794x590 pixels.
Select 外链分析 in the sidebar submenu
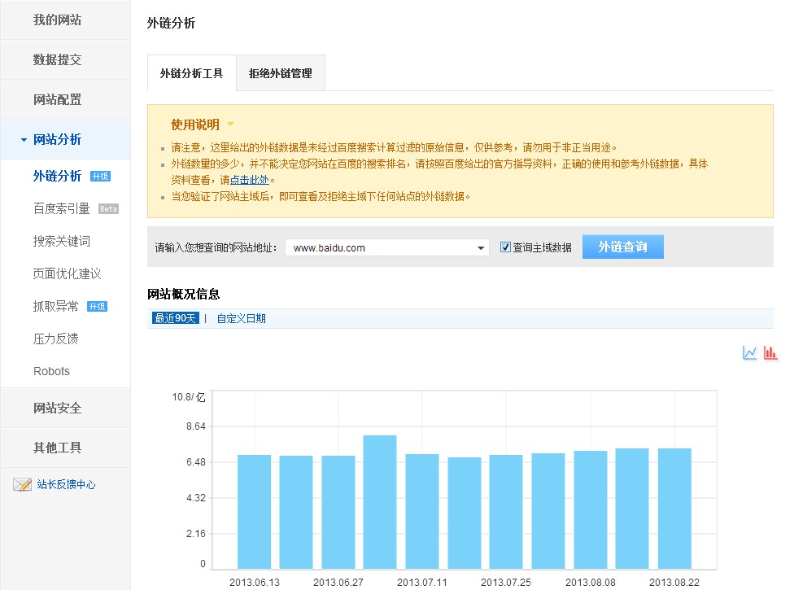click(57, 177)
